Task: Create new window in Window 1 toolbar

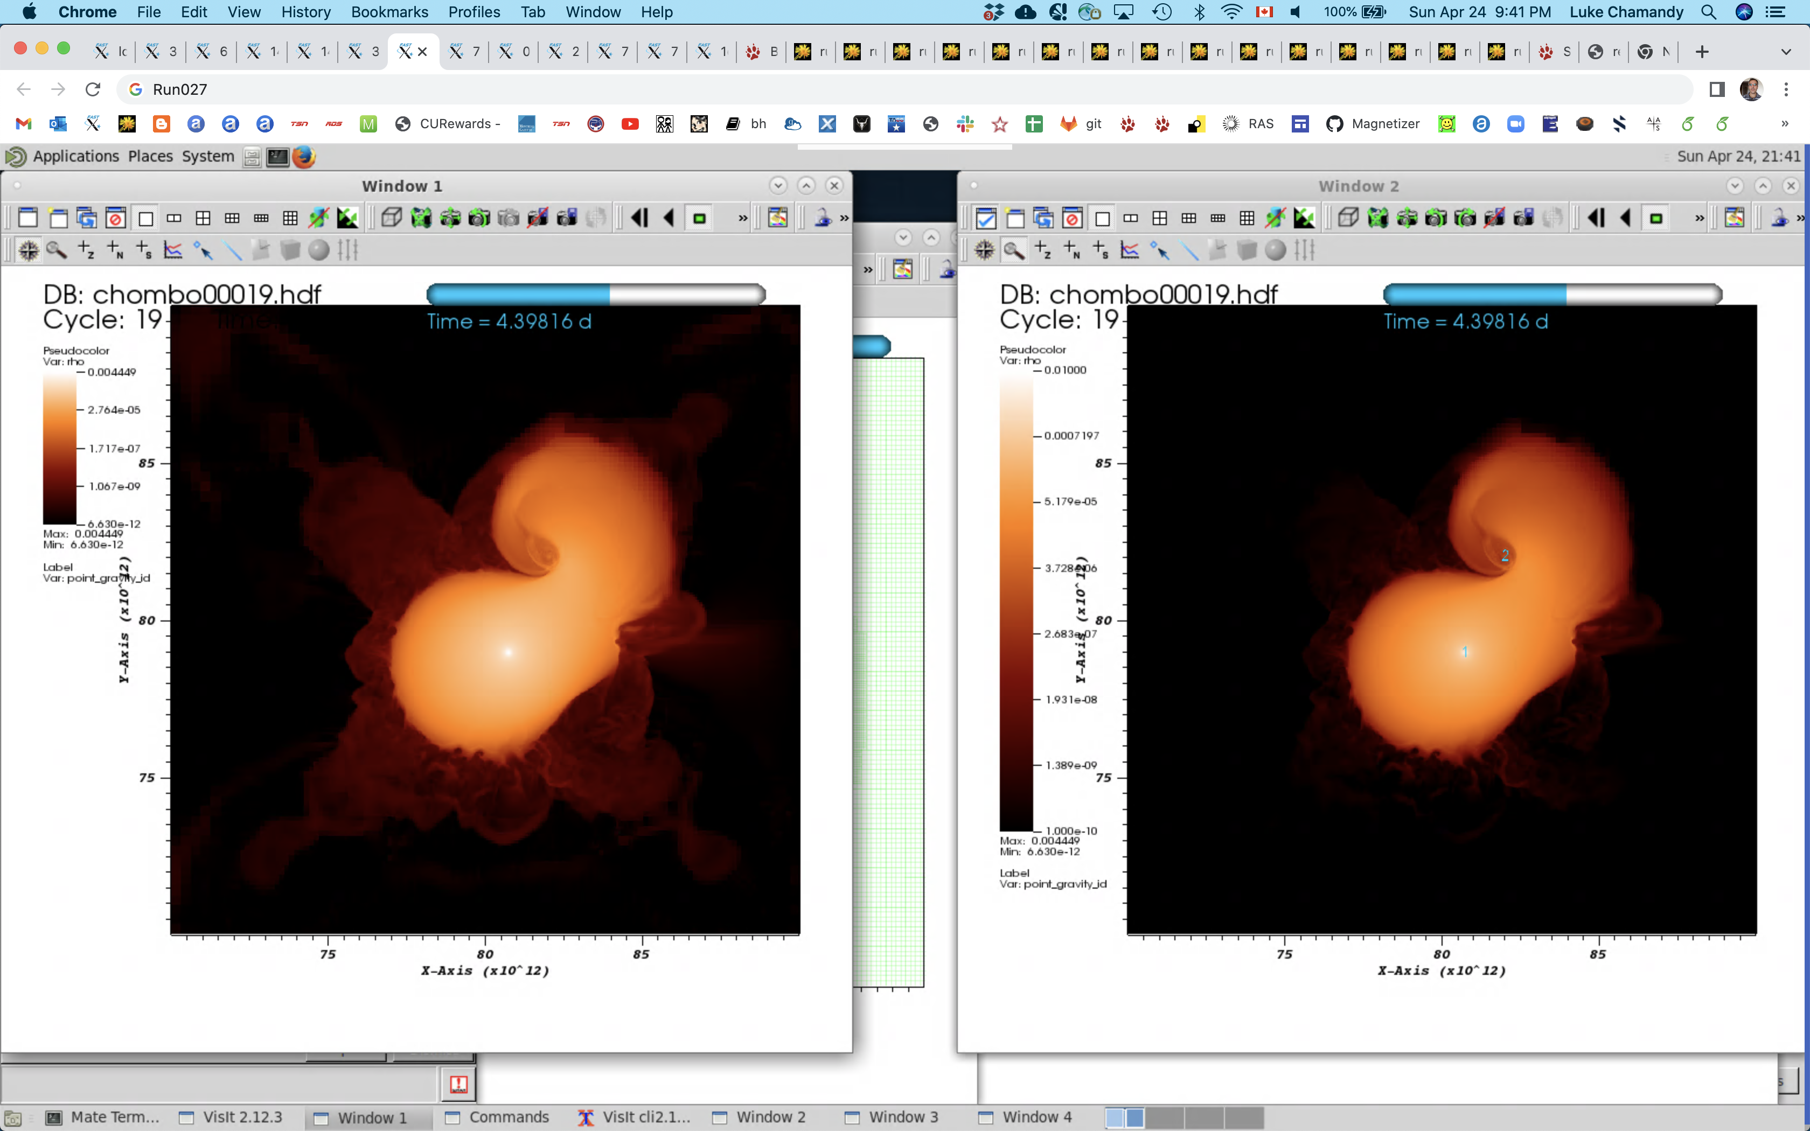Action: tap(58, 218)
